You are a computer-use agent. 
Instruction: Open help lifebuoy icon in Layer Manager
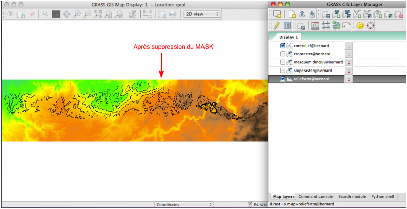coord(370,25)
